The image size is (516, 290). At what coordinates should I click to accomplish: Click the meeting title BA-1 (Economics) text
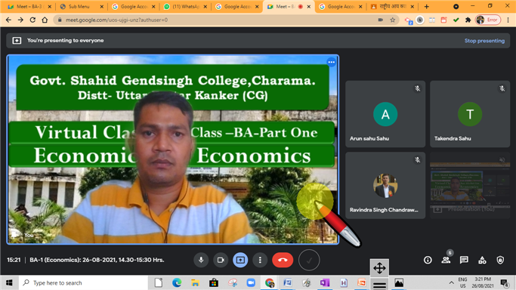pos(97,260)
